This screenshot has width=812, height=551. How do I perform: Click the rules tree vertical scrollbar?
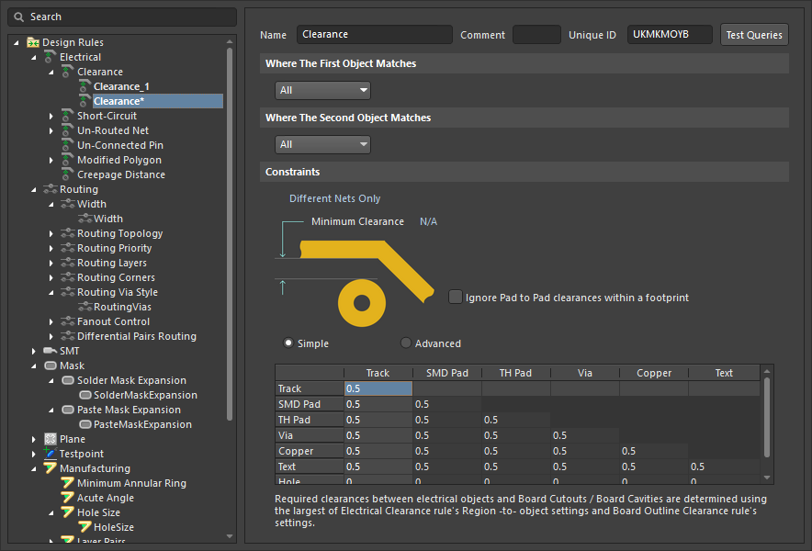point(230,233)
